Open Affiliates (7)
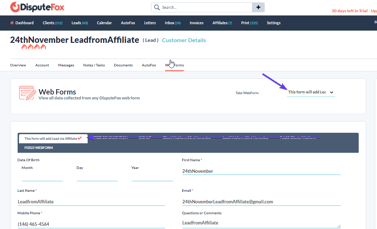This screenshot has height=229, width=377. (x=222, y=23)
